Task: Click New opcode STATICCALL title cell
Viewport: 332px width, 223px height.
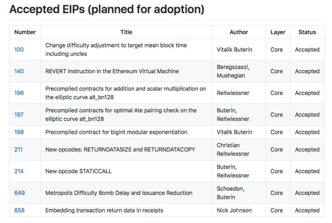Action: tap(79, 171)
